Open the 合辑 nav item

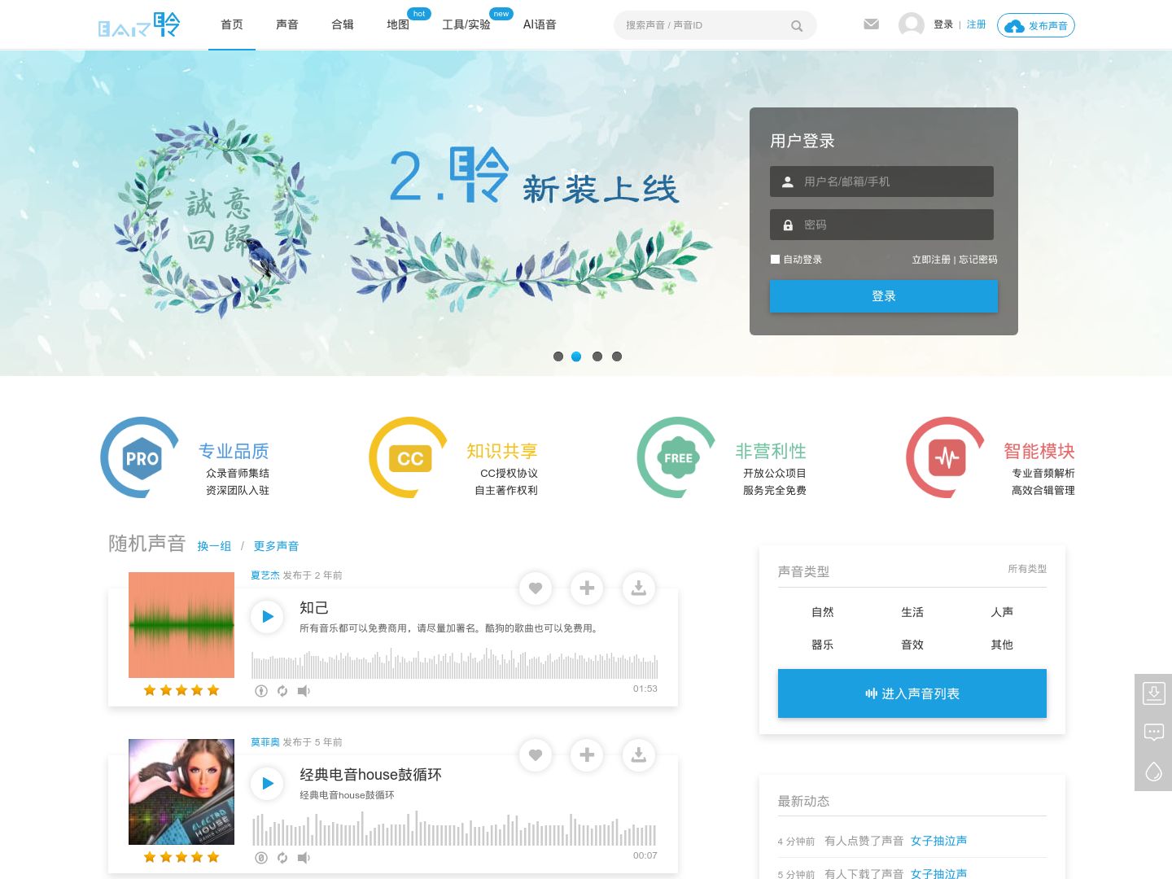(343, 24)
